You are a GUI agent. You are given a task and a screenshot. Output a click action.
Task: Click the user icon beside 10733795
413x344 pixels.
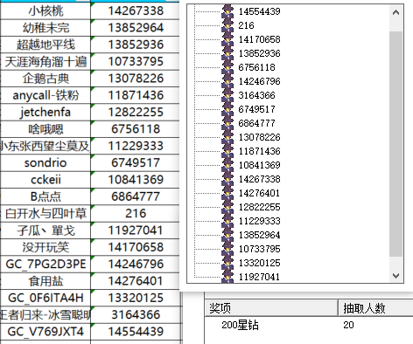click(x=227, y=249)
